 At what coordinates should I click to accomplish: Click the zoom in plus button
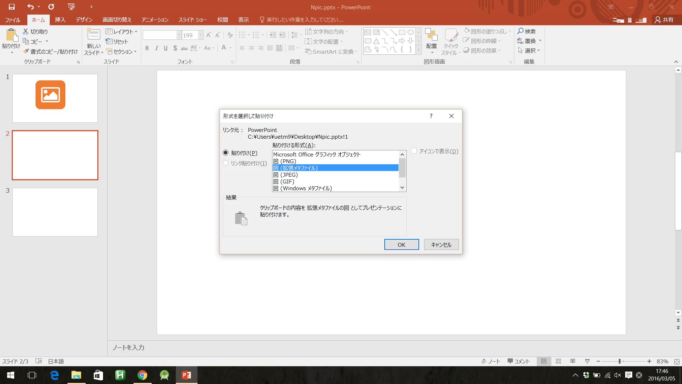click(x=649, y=361)
